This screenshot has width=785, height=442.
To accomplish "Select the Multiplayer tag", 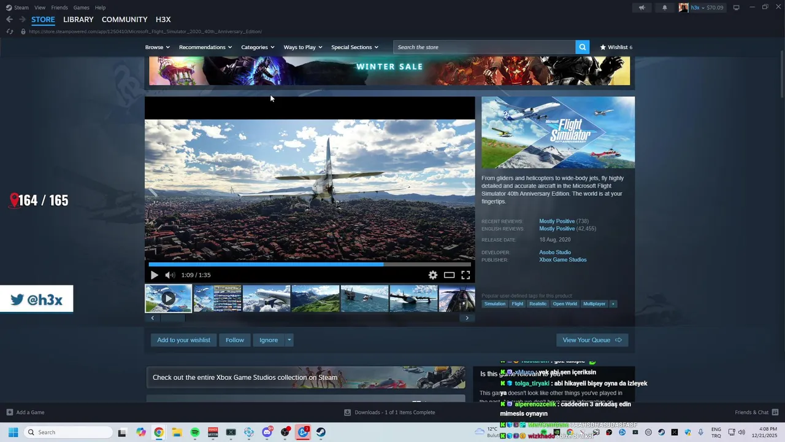I will tap(594, 304).
